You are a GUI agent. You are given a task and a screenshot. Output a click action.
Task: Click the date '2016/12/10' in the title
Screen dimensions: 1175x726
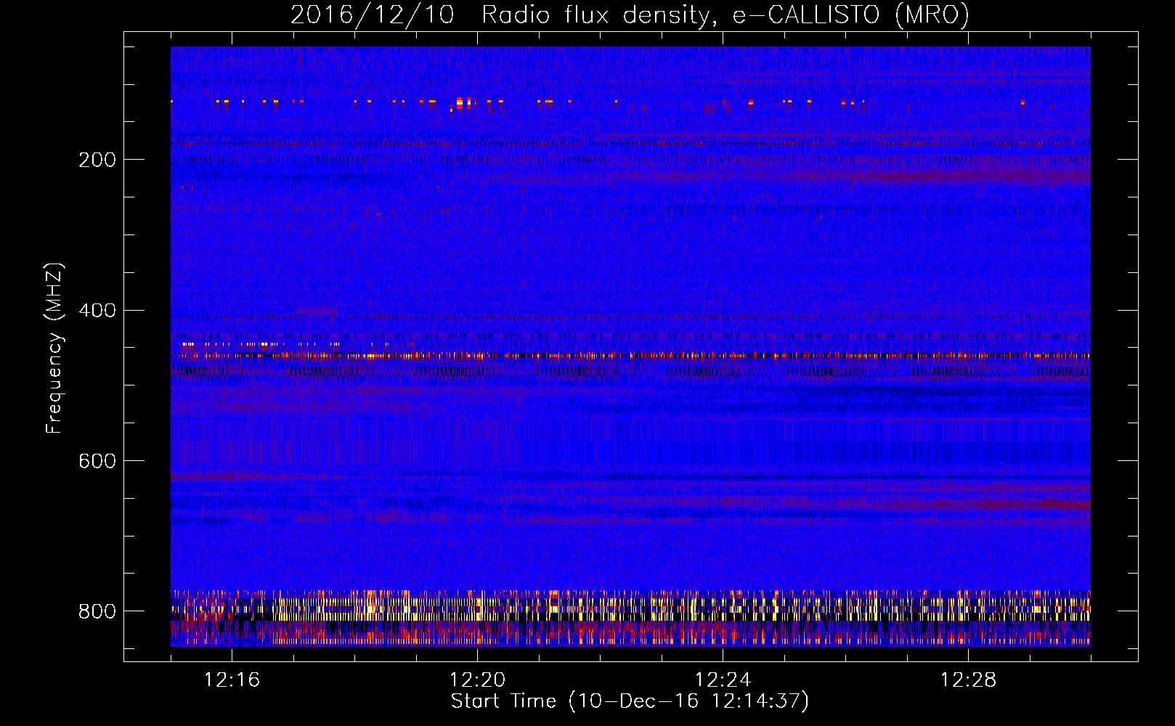coord(373,15)
